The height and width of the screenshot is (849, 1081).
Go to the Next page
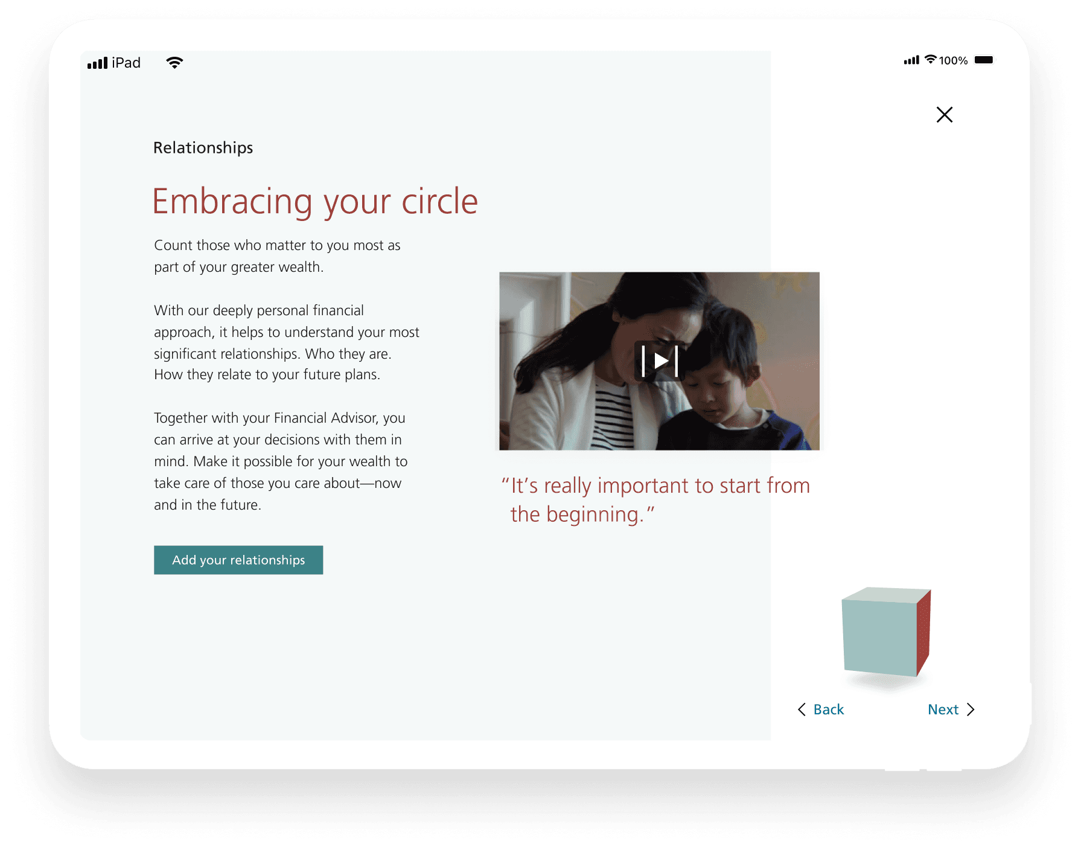951,710
